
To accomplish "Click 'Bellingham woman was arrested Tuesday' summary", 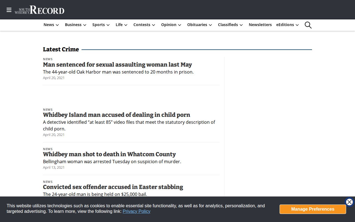I will (x=112, y=162).
